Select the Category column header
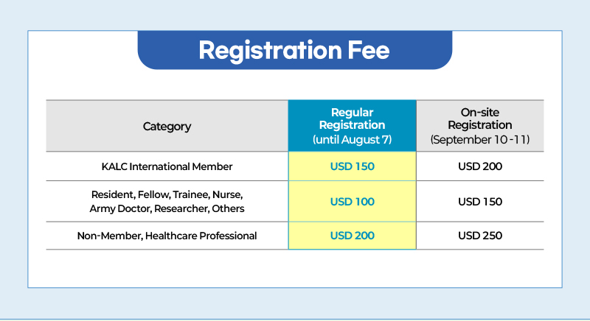590x321 pixels. click(167, 126)
